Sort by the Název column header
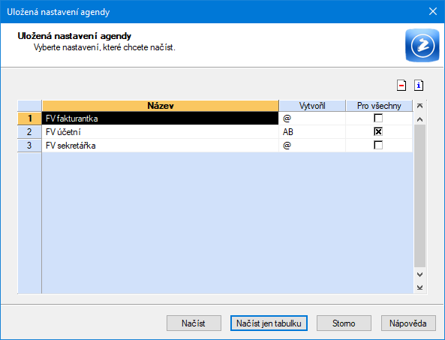Viewport: 445px width, 340px height. [x=161, y=106]
